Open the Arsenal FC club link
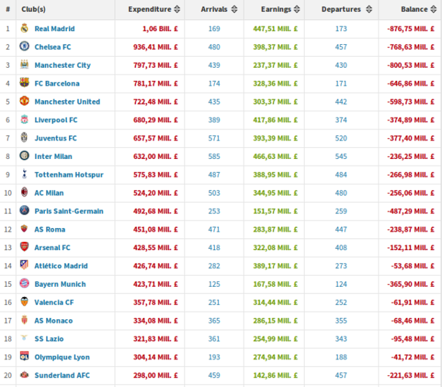 [52, 247]
